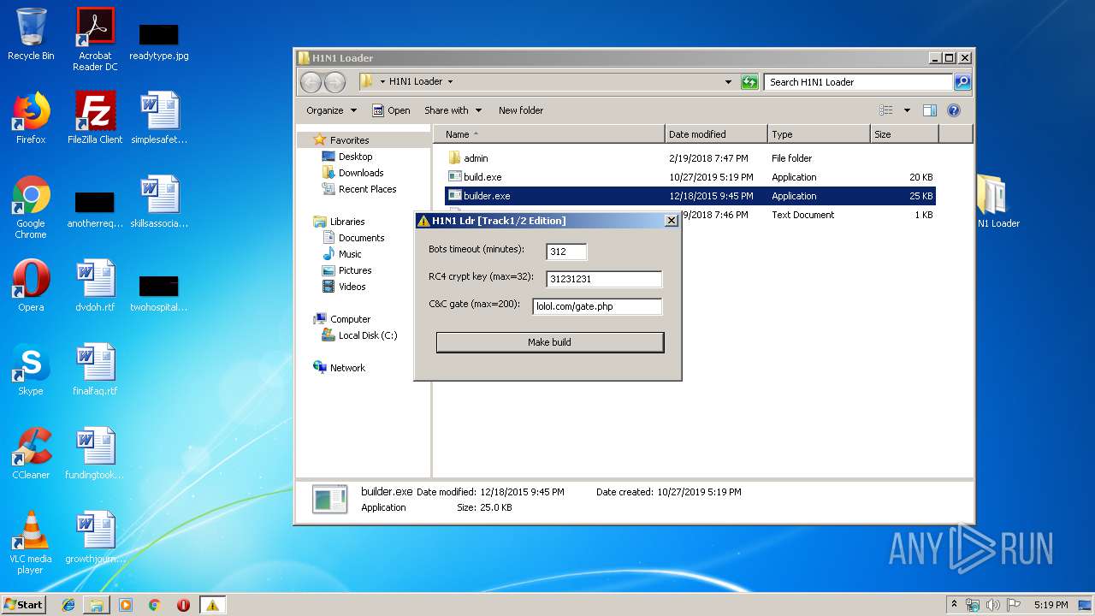Screen dimensions: 1095x616
Task: Click Explorer Back navigation arrow
Action: tap(311, 82)
